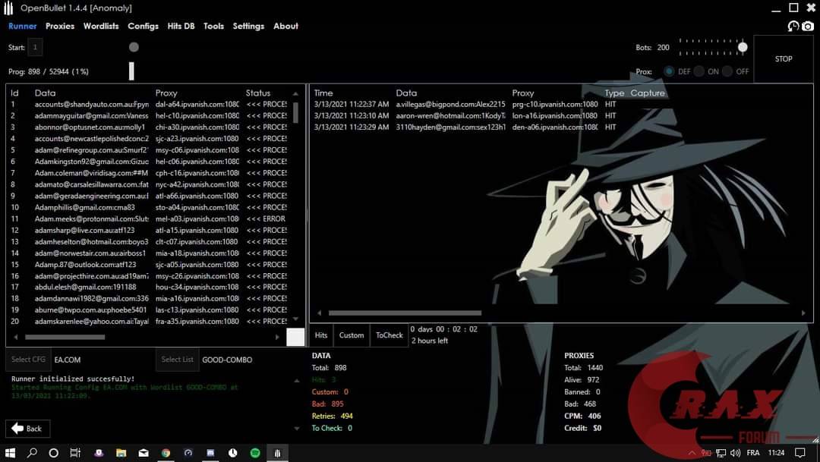Viewport: 820px width, 462px height.
Task: Click the hits list horizontal scrollbar thumb
Action: [x=405, y=313]
